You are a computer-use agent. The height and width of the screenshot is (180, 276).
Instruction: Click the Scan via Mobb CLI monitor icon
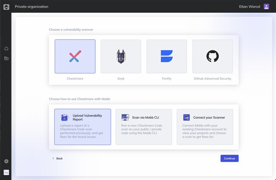tap(125, 117)
